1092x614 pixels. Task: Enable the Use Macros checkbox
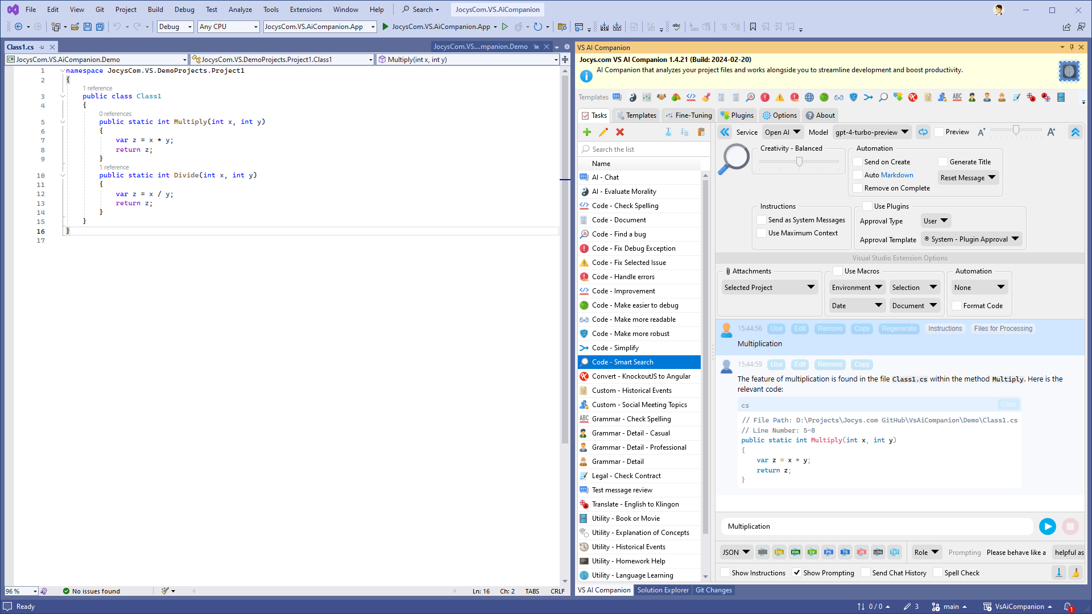coord(838,271)
